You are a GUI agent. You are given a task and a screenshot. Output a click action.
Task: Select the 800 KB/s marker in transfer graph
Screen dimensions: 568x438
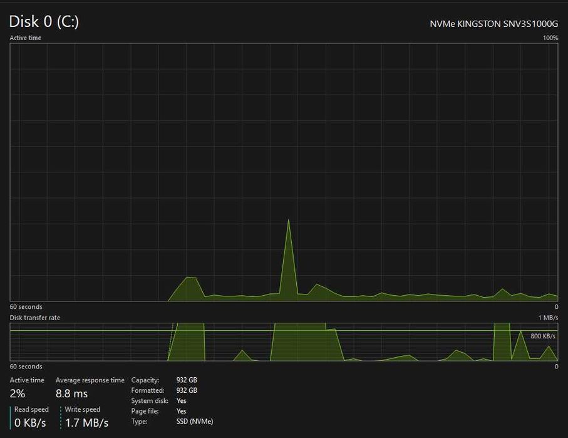point(543,336)
